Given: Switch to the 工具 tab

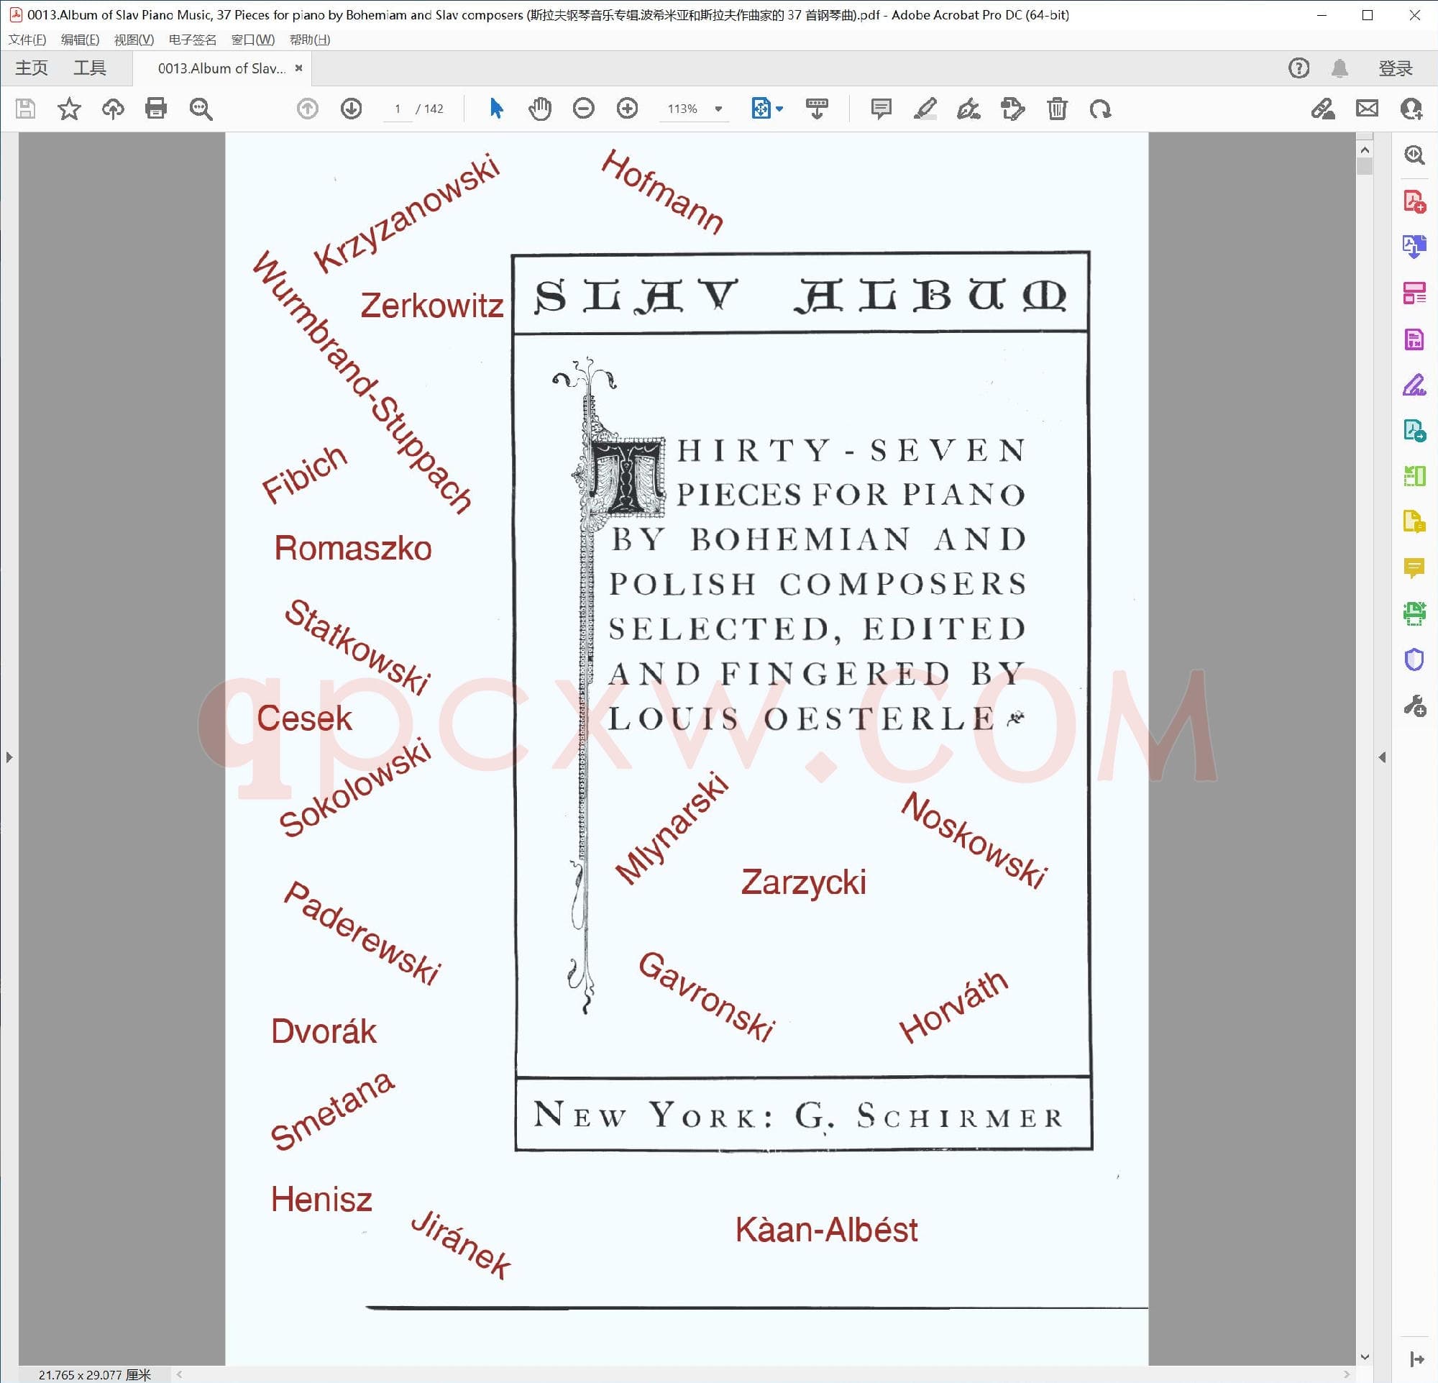Looking at the screenshot, I should coord(89,68).
